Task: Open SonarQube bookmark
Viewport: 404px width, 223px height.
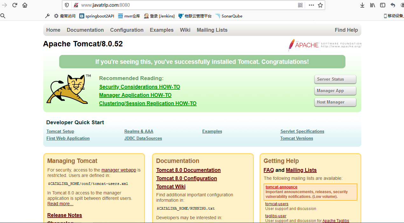Action: 229,16
